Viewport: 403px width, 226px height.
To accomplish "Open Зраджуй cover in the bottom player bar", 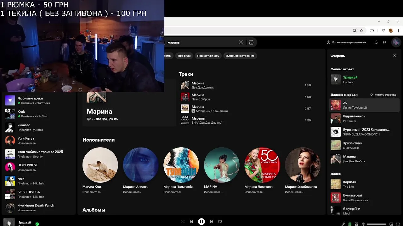I will (x=9, y=222).
